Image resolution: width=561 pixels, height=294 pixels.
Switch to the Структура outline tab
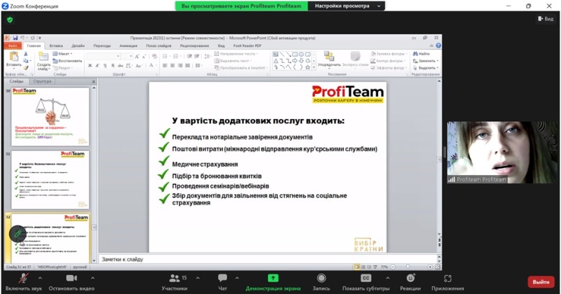(42, 81)
